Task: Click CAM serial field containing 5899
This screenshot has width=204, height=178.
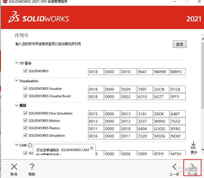Action: pyautogui.click(x=145, y=153)
